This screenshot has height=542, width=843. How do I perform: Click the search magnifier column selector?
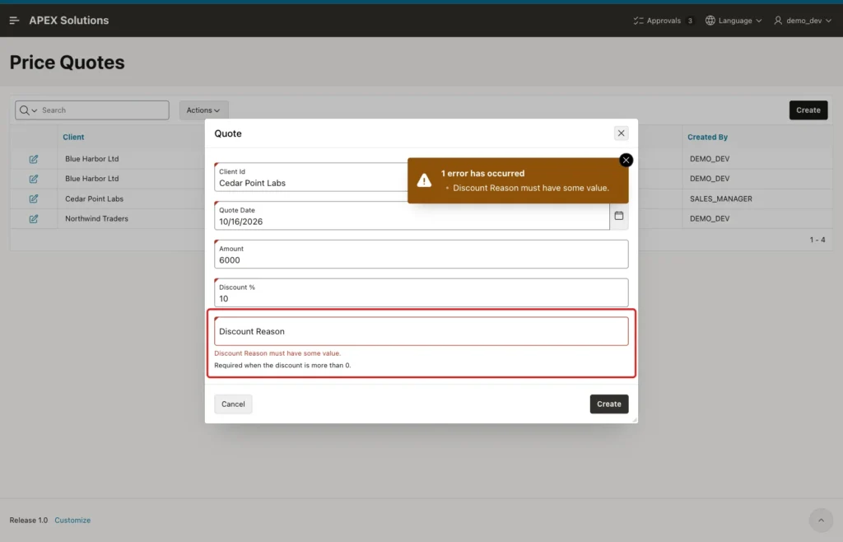pyautogui.click(x=28, y=110)
